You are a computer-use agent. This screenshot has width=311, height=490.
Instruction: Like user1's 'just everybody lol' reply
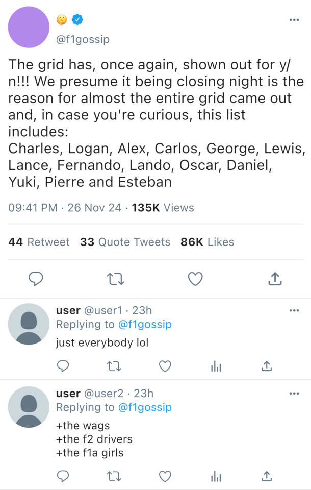tap(165, 366)
